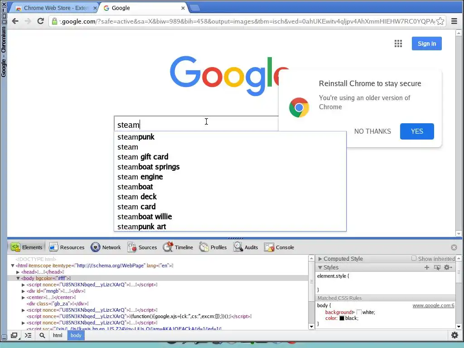The width and height of the screenshot is (464, 348).
Task: Open the Profiles panel
Action: click(x=213, y=247)
